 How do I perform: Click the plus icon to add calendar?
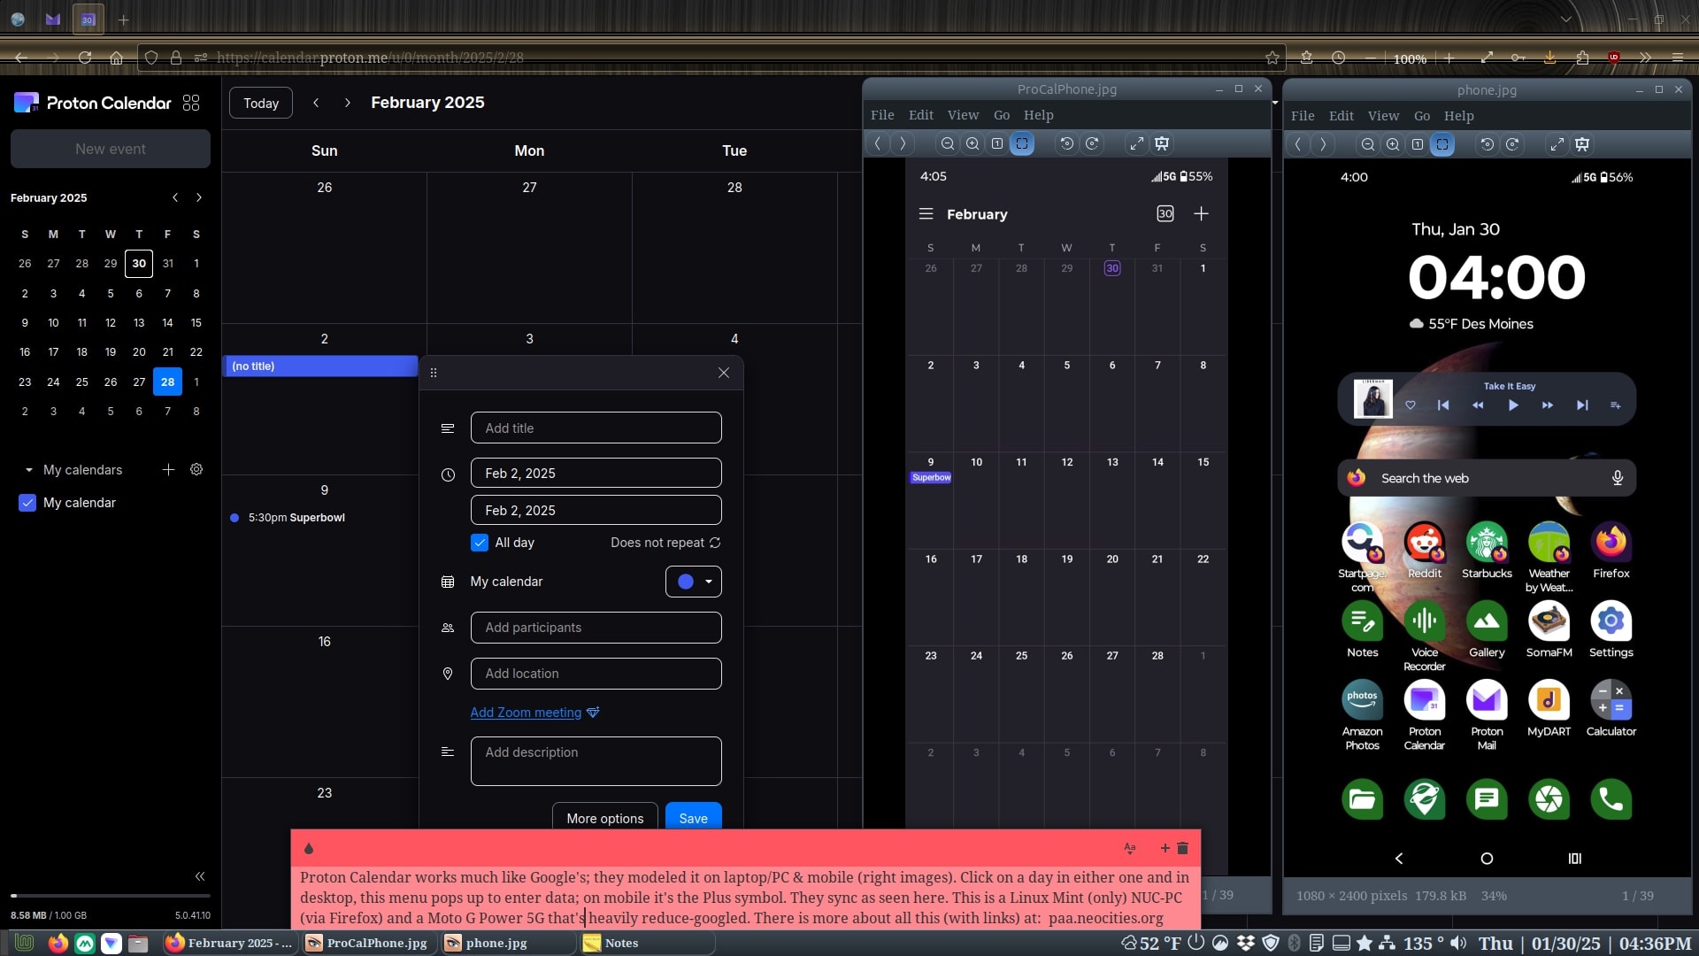click(x=168, y=470)
